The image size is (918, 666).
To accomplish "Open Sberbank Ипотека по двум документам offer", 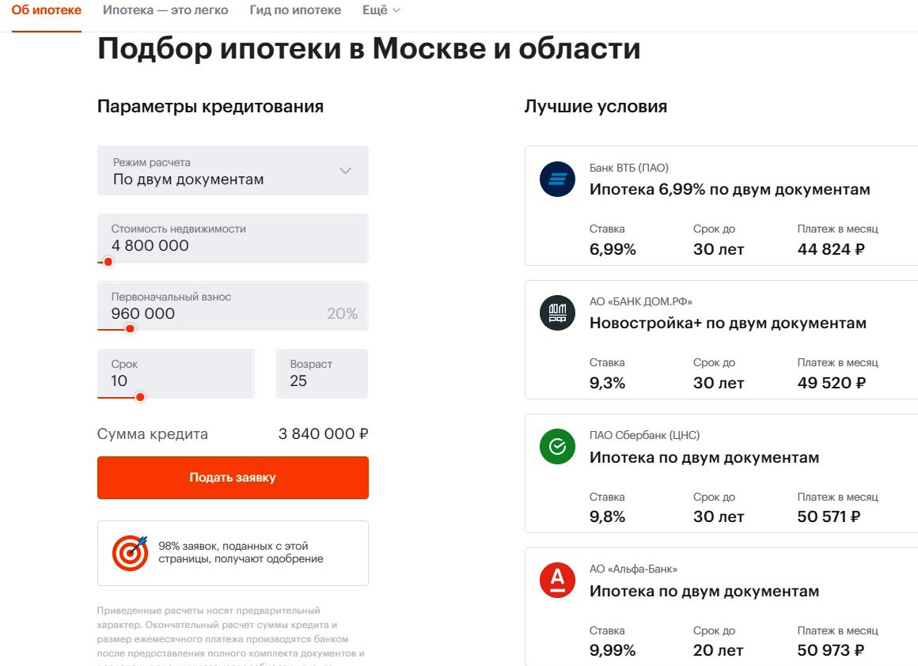I will pyautogui.click(x=704, y=458).
